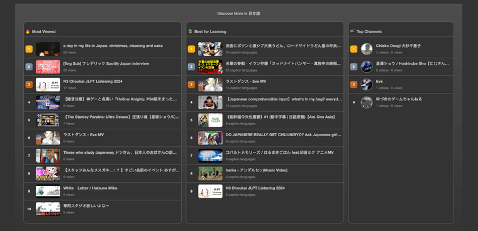Click the udon shop video thumbnail
Screen dimensions: 478x231
tap(210, 49)
